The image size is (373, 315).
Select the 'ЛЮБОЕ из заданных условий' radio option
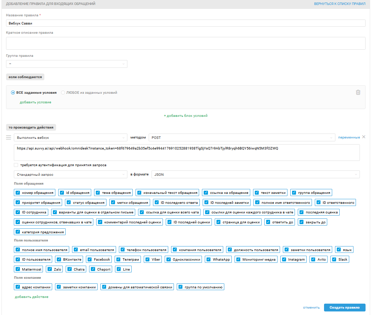point(63,93)
